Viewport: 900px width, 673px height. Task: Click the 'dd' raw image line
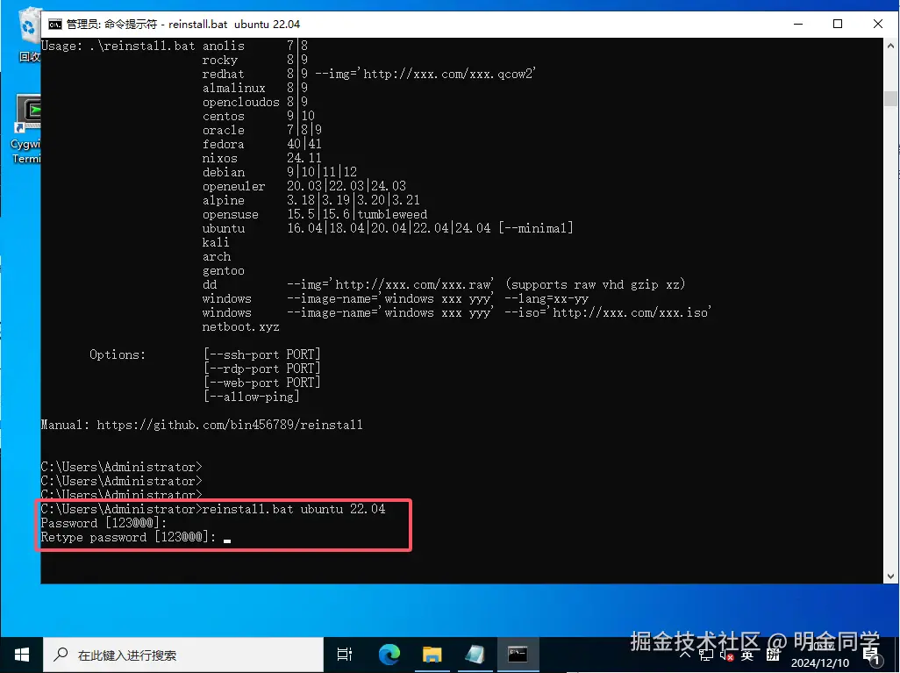[444, 285]
